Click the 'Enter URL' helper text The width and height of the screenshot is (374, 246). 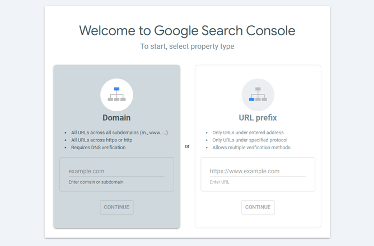tap(219, 182)
